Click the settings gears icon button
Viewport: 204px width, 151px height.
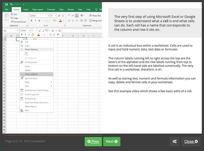click(x=174, y=142)
